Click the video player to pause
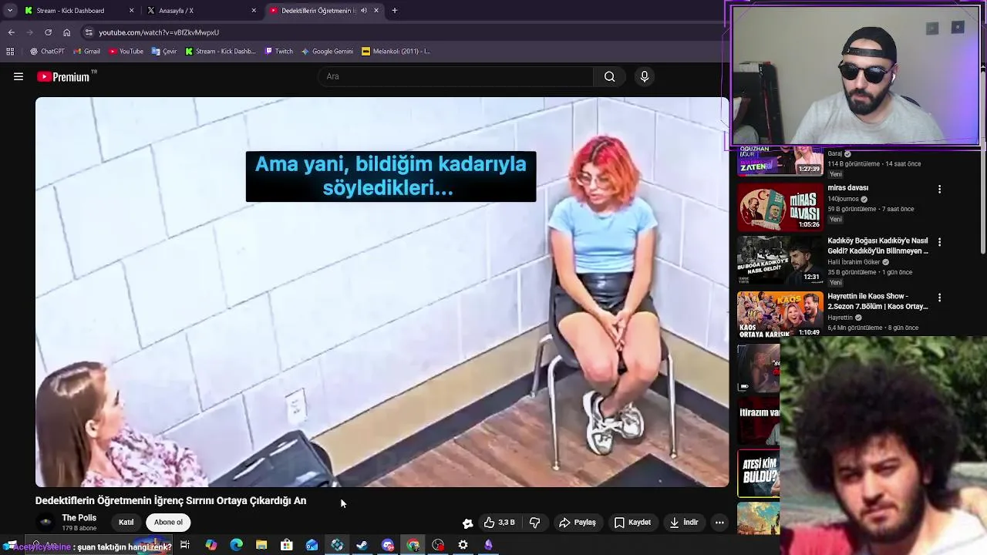This screenshot has height=555, width=987. click(382, 292)
